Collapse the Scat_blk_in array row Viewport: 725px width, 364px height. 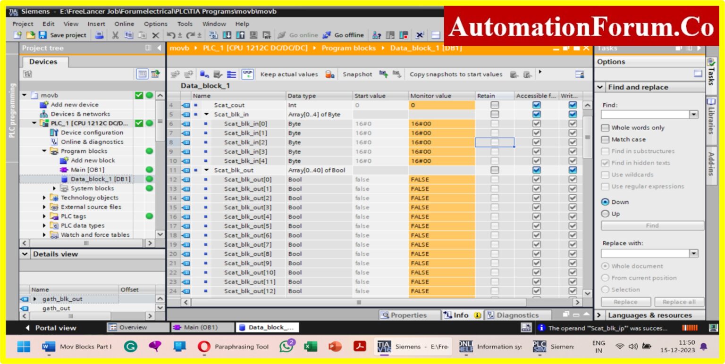click(x=207, y=114)
